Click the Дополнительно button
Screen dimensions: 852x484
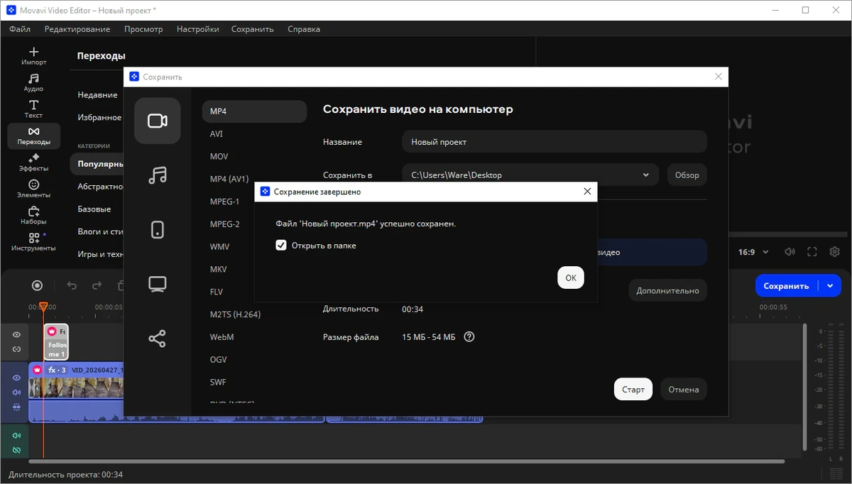tap(667, 290)
